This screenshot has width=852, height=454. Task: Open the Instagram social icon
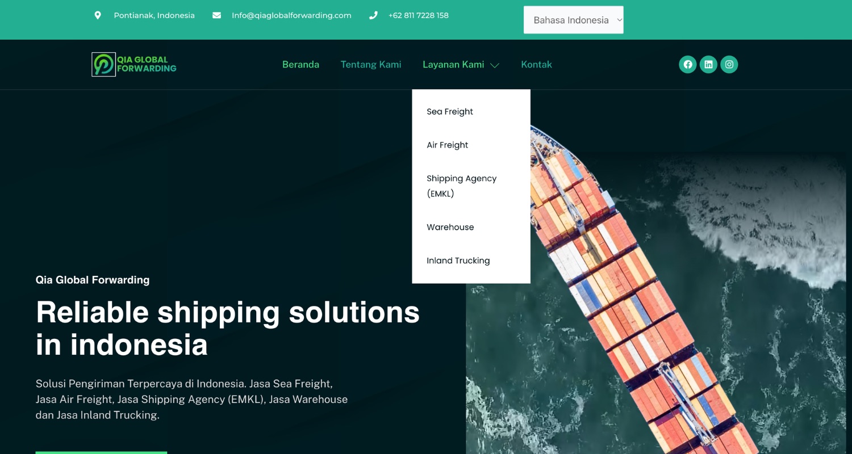[729, 64]
